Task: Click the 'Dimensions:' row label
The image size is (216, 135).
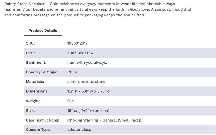Action: click(x=37, y=91)
